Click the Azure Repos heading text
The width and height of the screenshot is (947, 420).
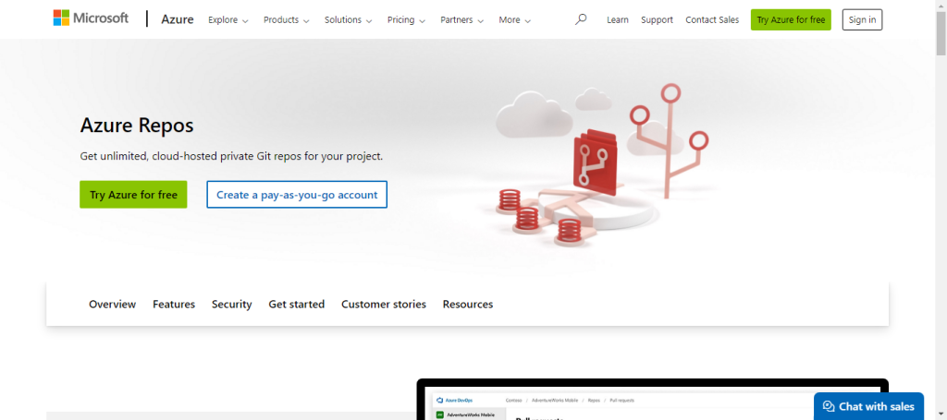click(137, 126)
